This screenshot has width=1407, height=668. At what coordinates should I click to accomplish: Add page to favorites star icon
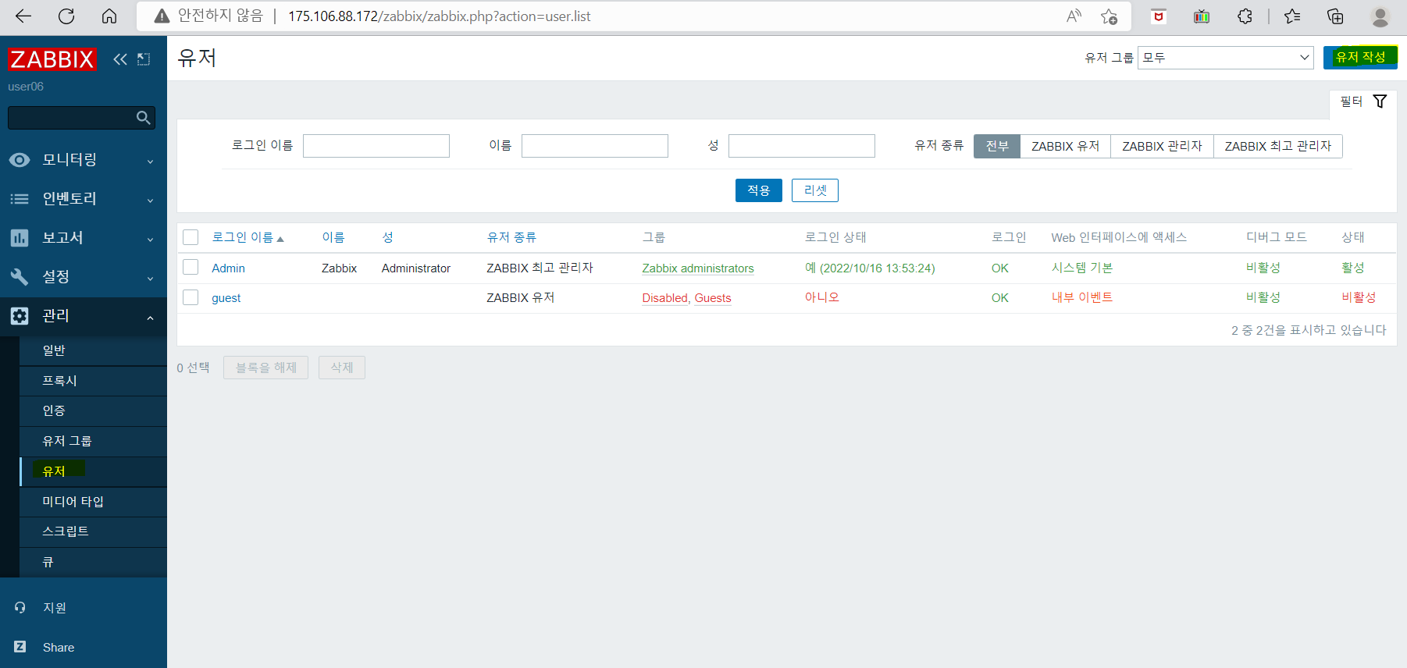[1109, 16]
